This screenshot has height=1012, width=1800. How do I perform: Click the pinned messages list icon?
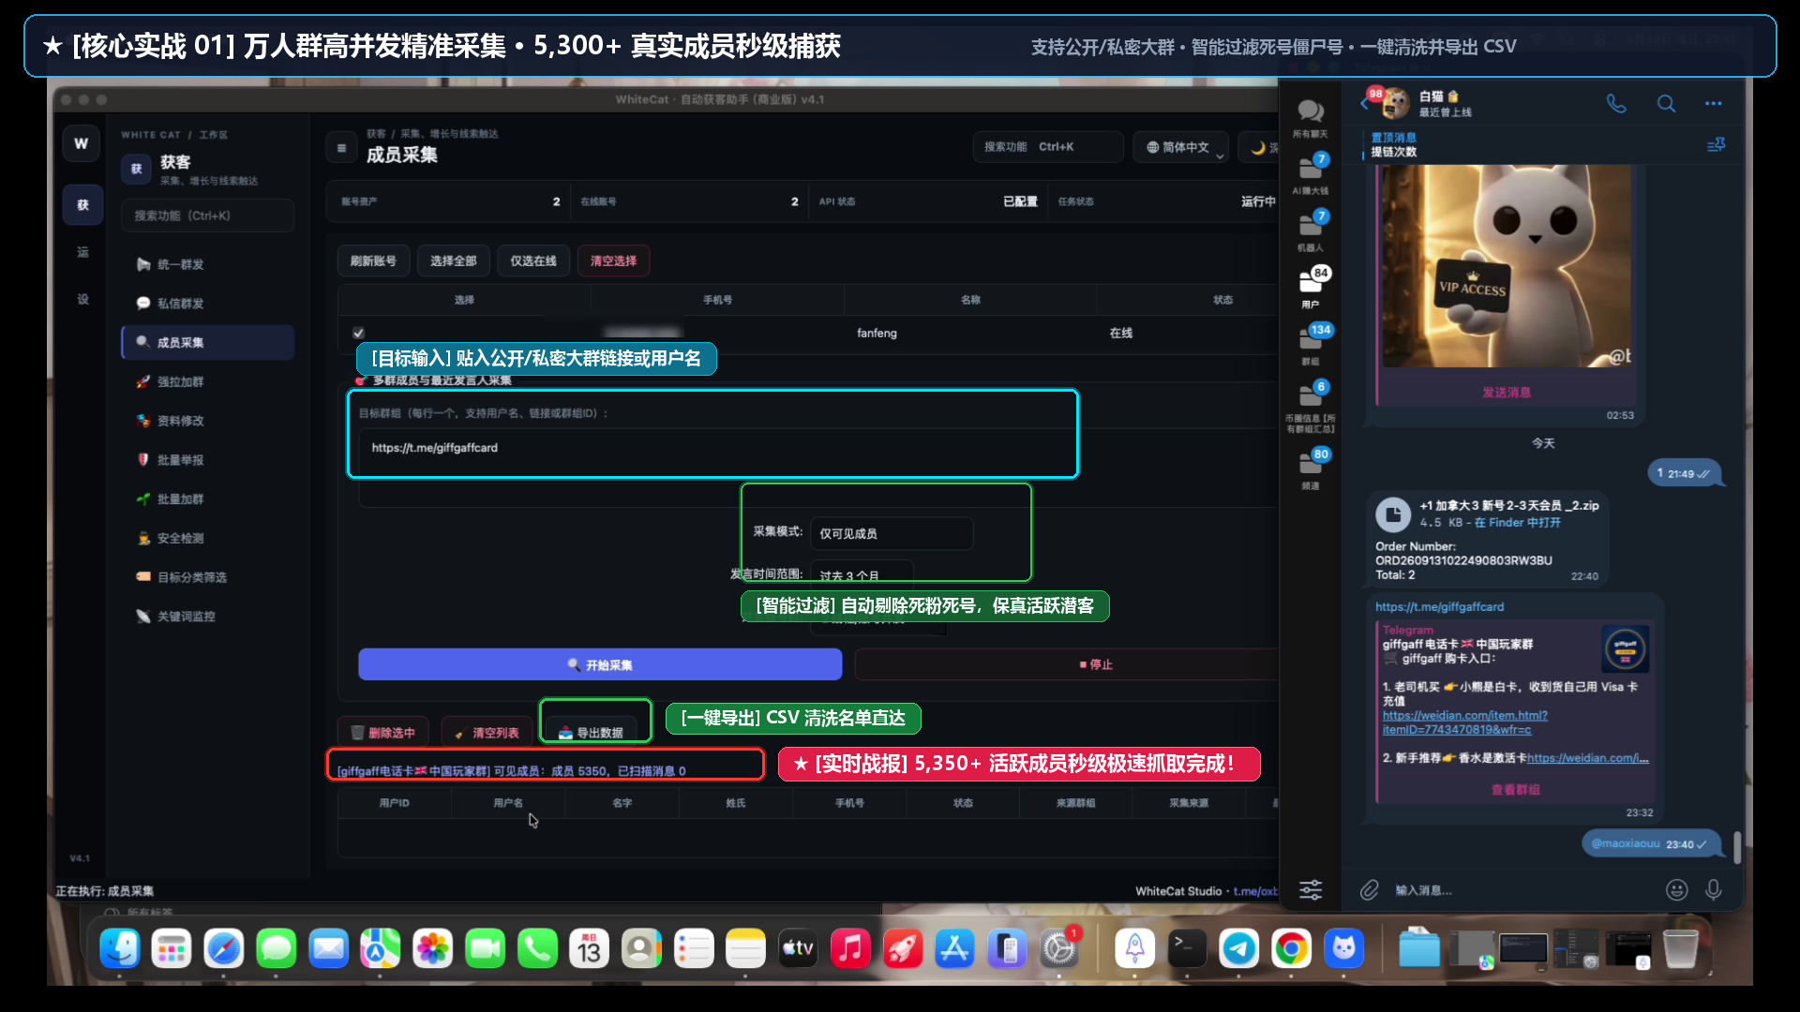tap(1716, 144)
